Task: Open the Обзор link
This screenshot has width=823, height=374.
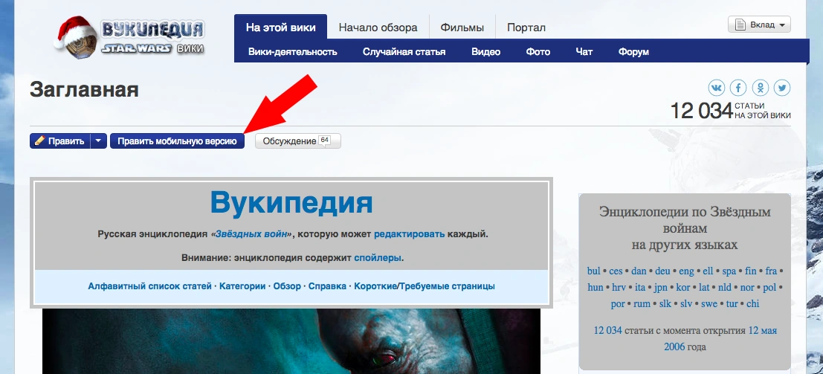Action: click(x=287, y=286)
